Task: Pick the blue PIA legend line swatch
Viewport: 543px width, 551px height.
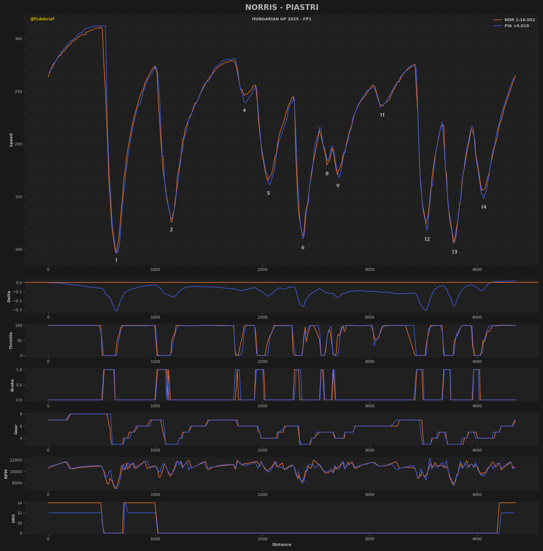Action: (497, 26)
